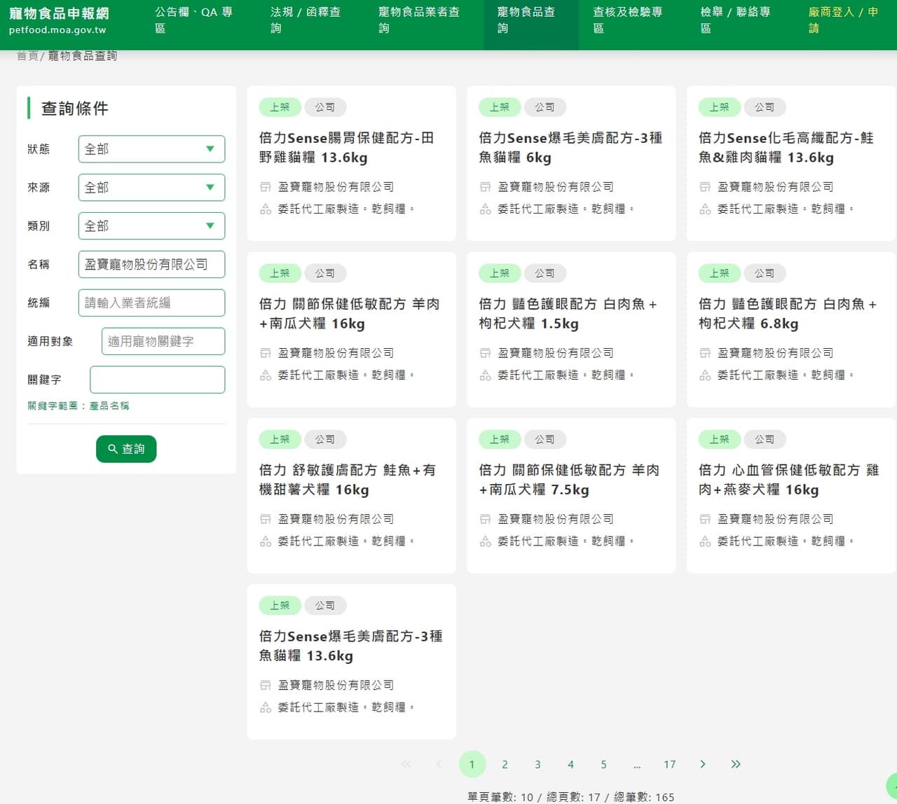Go to pagination page 3
This screenshot has height=804, width=897.
tap(537, 764)
